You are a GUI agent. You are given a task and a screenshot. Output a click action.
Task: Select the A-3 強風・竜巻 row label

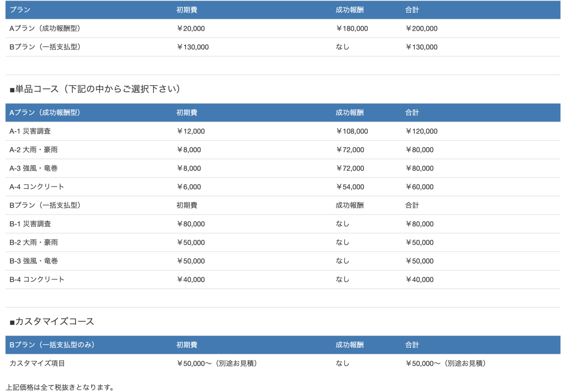point(33,168)
